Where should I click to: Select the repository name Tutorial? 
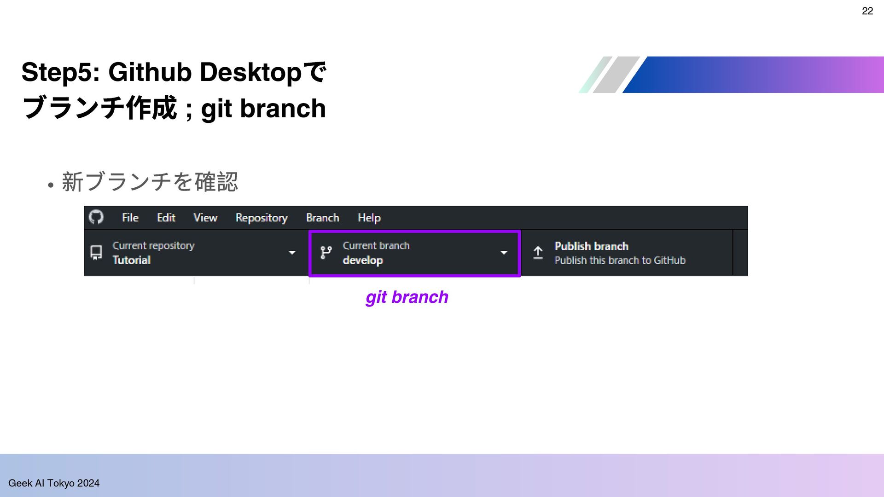tap(132, 260)
